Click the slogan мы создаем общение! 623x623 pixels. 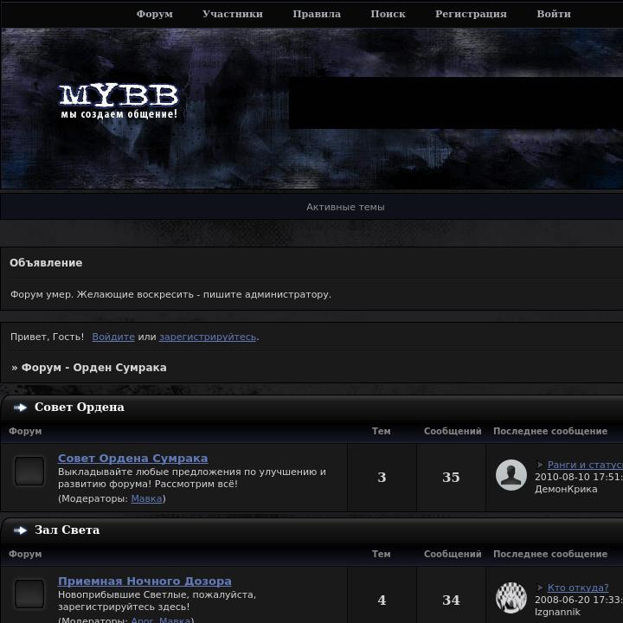[119, 114]
